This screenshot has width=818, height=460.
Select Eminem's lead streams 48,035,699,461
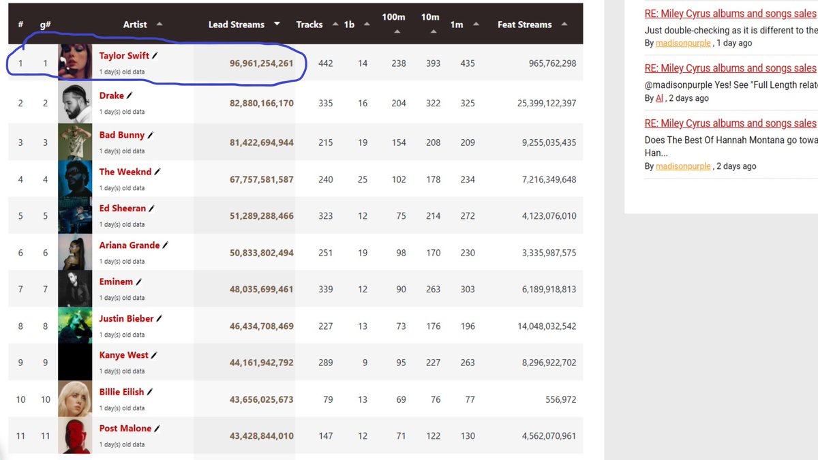[262, 289]
